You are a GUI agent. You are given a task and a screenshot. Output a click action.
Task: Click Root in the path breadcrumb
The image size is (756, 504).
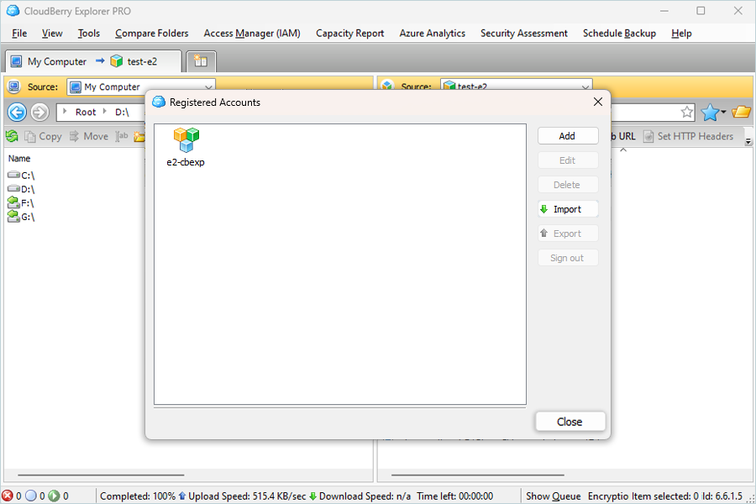[x=86, y=112]
